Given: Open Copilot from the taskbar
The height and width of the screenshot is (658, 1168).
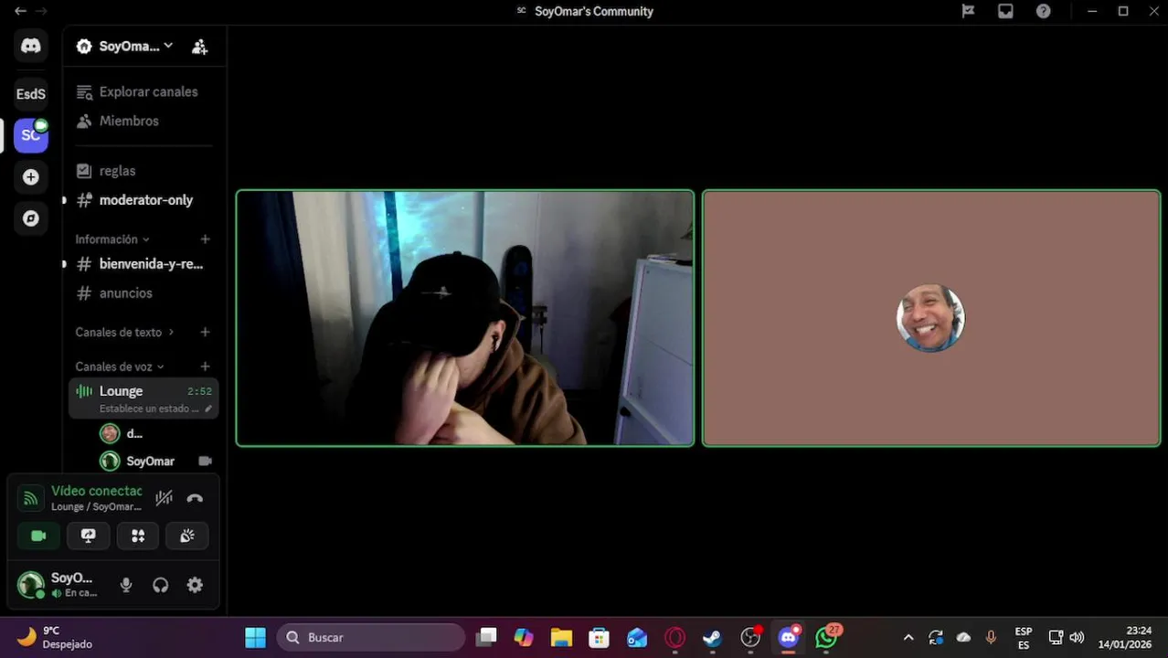Looking at the screenshot, I should tap(524, 637).
